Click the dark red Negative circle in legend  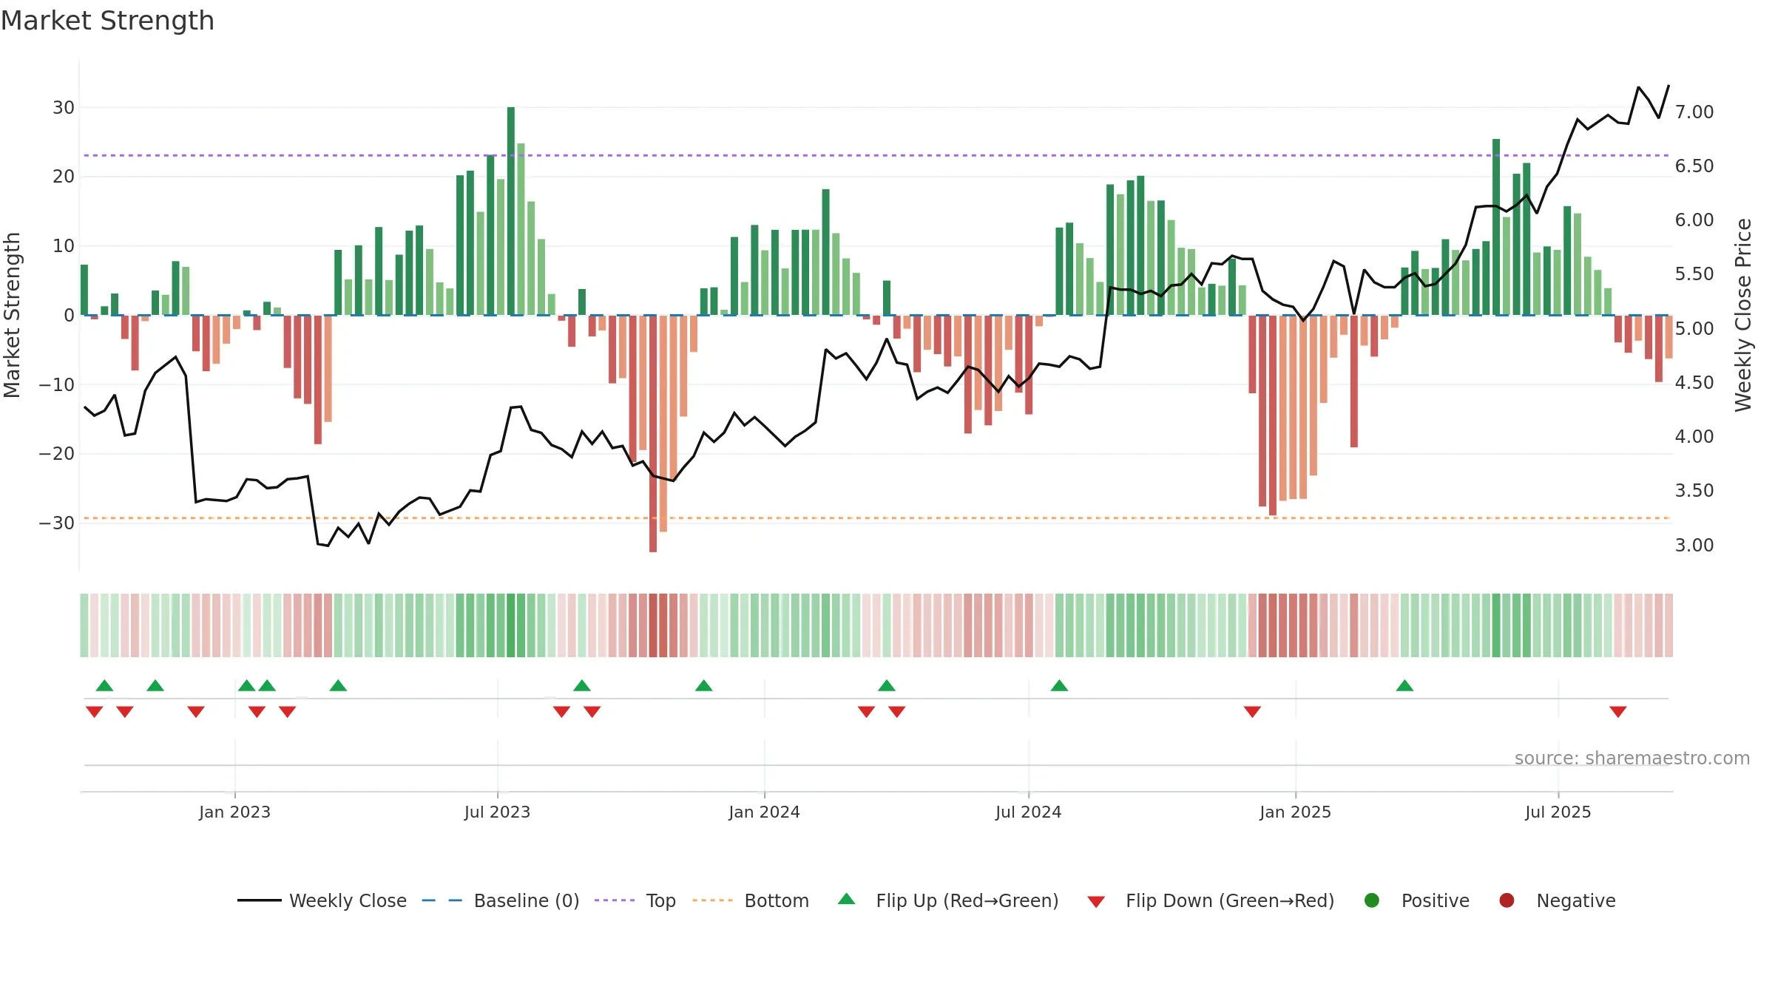(x=1507, y=900)
